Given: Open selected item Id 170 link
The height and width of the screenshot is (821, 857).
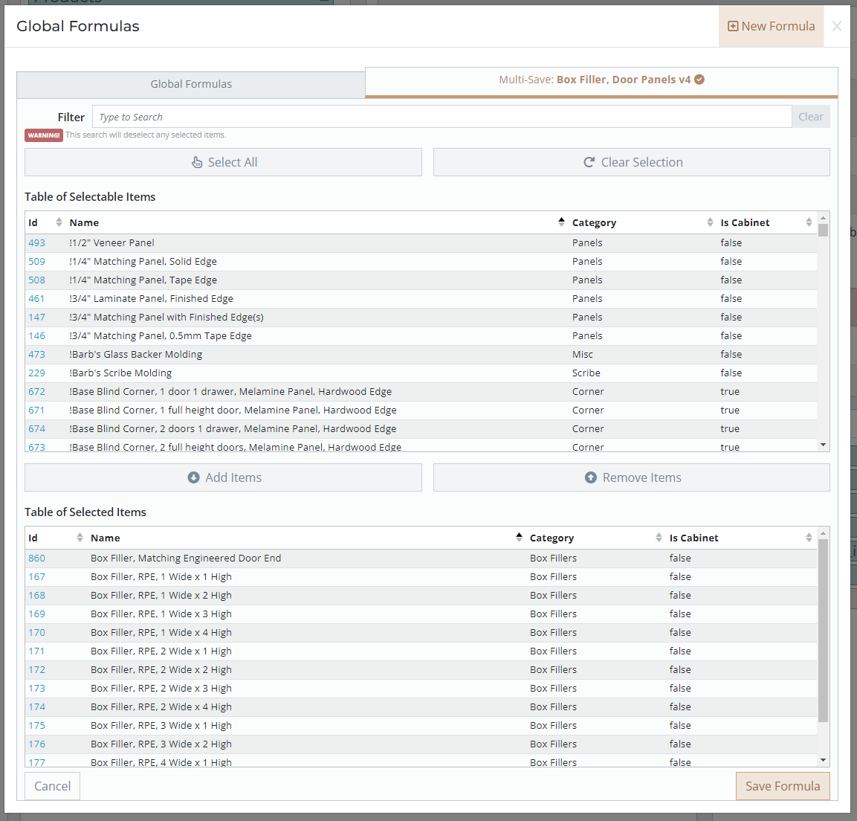Looking at the screenshot, I should tap(36, 632).
